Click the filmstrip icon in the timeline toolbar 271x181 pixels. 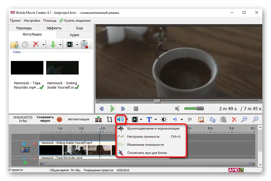(135, 119)
